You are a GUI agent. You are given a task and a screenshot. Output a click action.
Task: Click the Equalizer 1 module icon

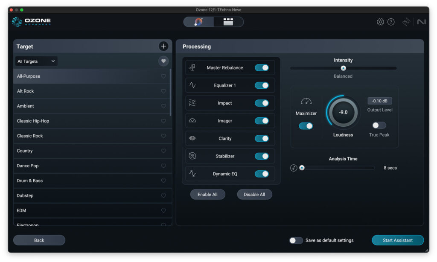tap(192, 85)
